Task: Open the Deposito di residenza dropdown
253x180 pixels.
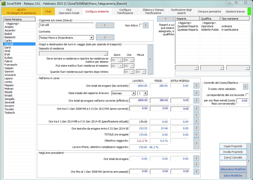Action: [73, 53]
